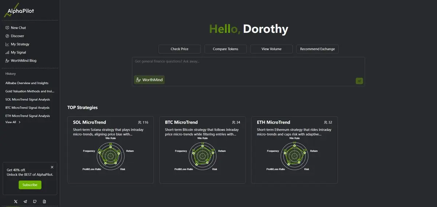Click the ETH MicroTrend card title

click(273, 122)
